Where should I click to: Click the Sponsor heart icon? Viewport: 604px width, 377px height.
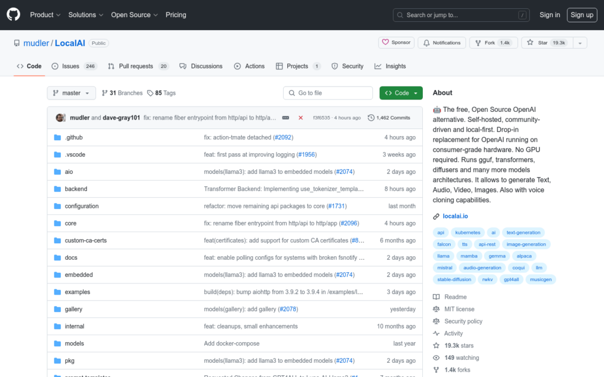[385, 42]
